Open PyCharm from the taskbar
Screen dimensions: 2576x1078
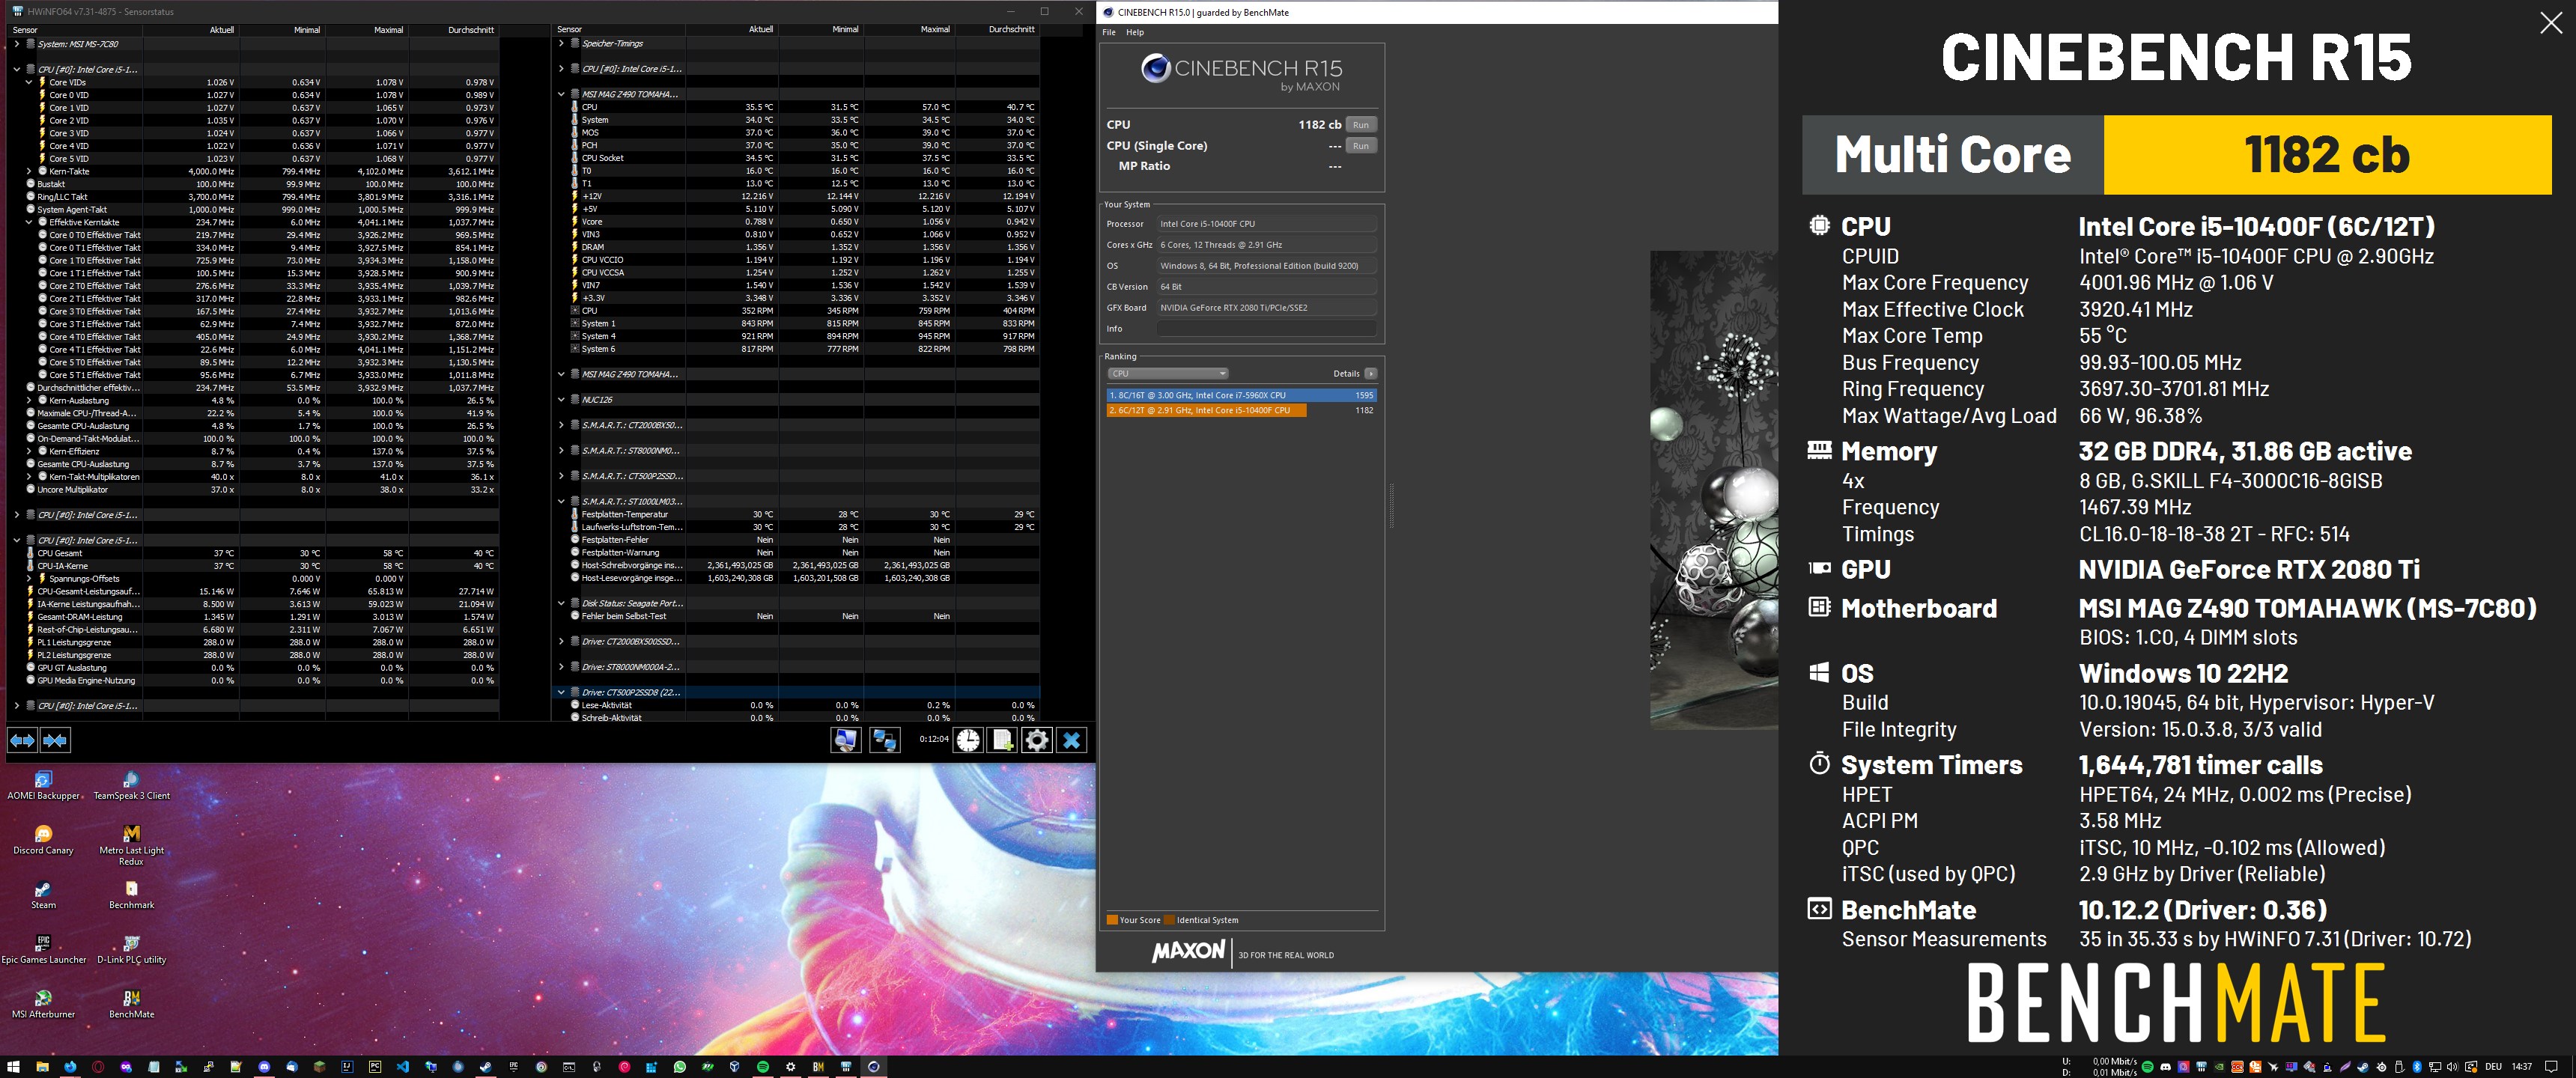click(x=374, y=1067)
